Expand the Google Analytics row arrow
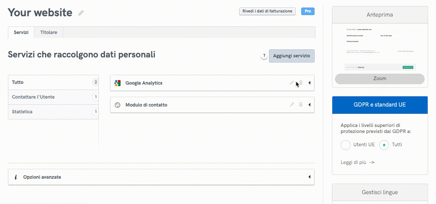This screenshot has height=204, width=436. (x=309, y=83)
